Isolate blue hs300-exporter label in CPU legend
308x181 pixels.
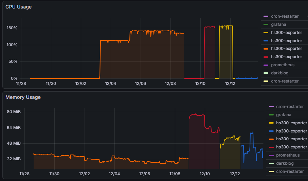(x=286, y=41)
